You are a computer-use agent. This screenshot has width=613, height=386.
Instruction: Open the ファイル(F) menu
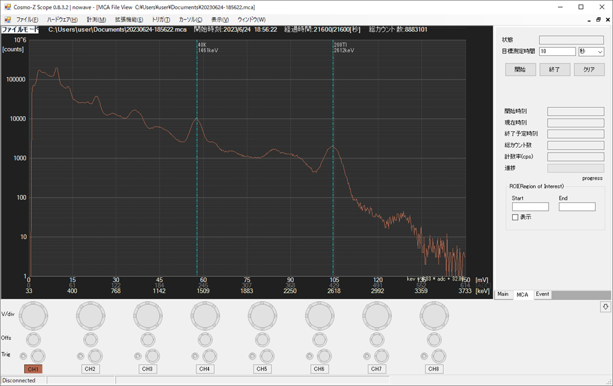click(x=27, y=19)
